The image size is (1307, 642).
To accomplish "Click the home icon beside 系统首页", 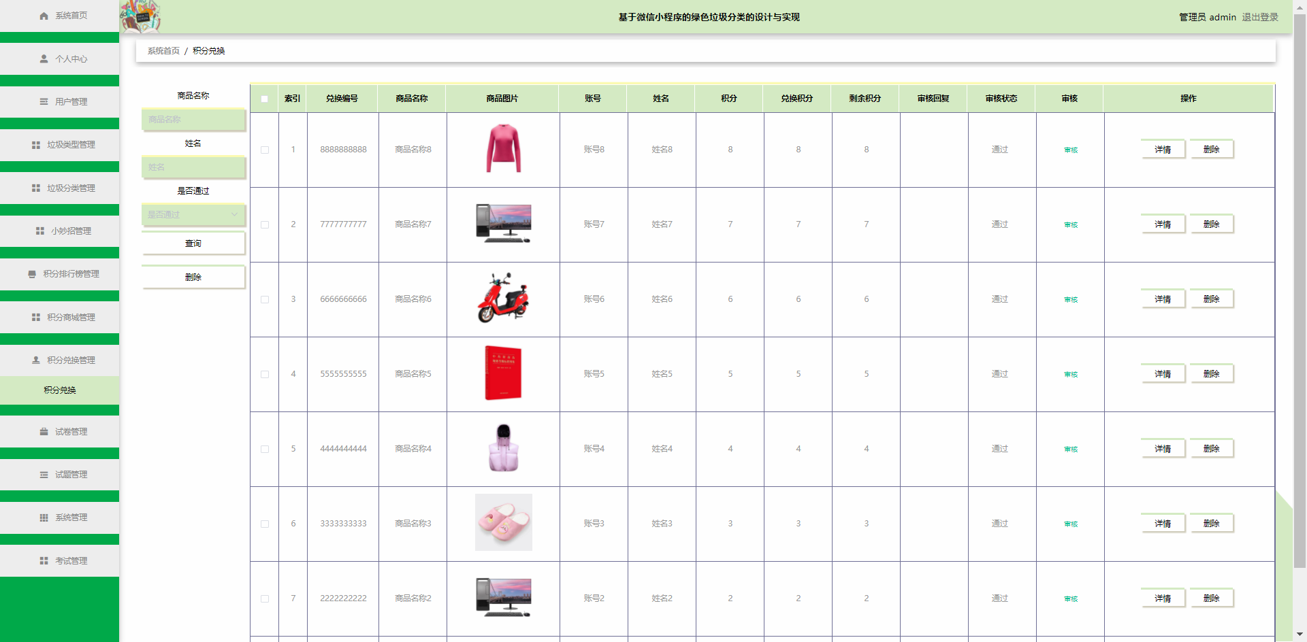I will 44,16.
